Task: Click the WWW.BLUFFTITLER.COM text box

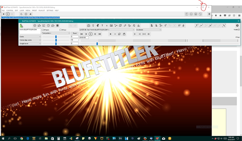Action: (30, 31)
